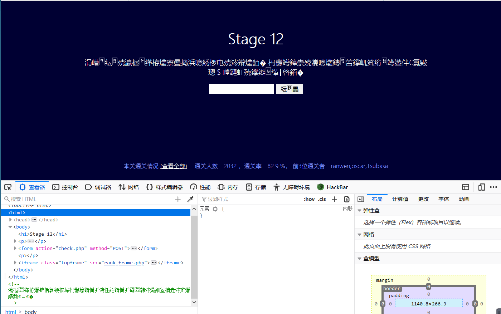Open the 查看全部 link
Image resolution: width=501 pixels, height=314 pixels.
pos(174,166)
